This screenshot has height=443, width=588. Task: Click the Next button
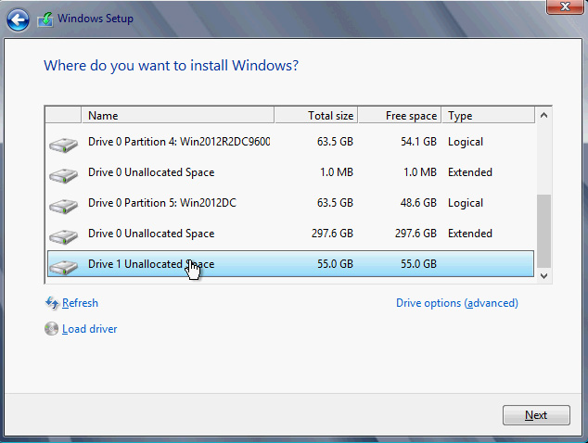(x=535, y=415)
